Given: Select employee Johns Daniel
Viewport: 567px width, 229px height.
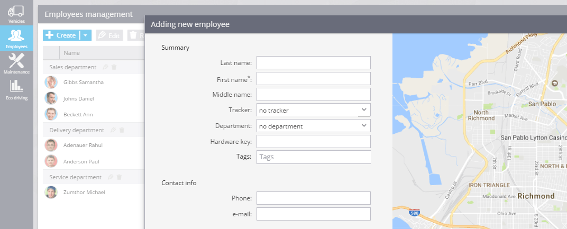Looking at the screenshot, I should (78, 98).
